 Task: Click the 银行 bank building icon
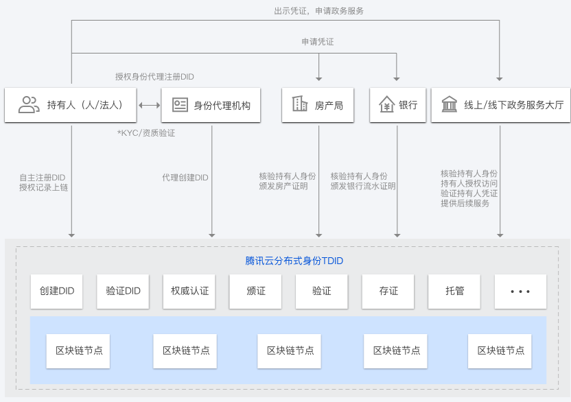tap(386, 104)
